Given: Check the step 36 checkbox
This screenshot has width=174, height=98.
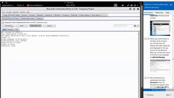Looking at the screenshot, I should point(145,39).
